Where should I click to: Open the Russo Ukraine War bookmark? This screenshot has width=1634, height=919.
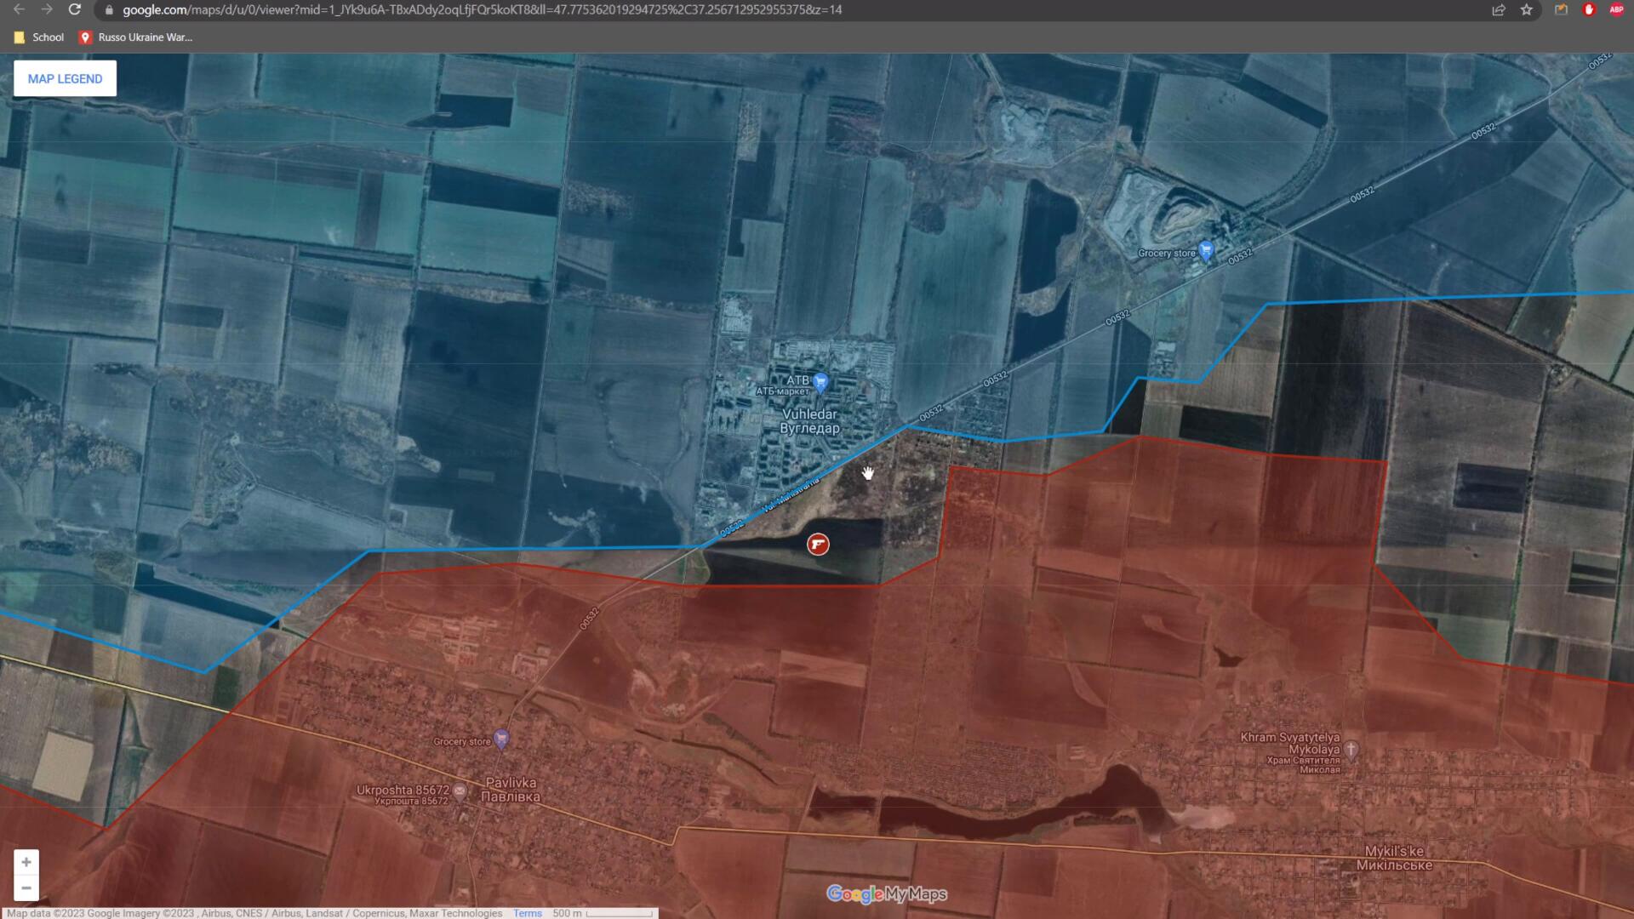click(x=136, y=37)
